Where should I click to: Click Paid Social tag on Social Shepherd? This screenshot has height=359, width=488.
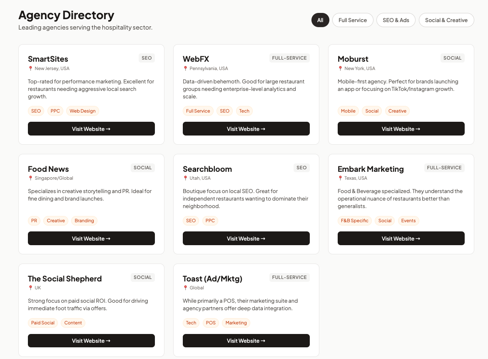[43, 323]
